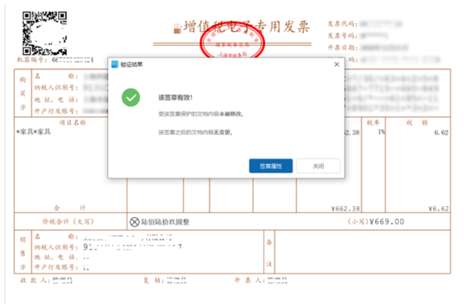The image size is (464, 308).
Task: Click the 验证结果 dialog title icon
Action: (x=114, y=64)
